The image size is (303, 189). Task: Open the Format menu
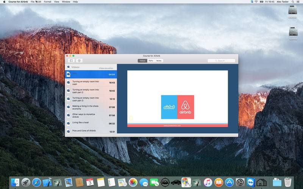tap(48, 2)
